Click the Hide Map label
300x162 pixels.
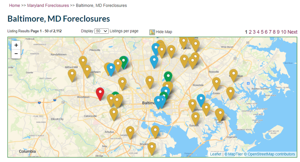pos(164,32)
